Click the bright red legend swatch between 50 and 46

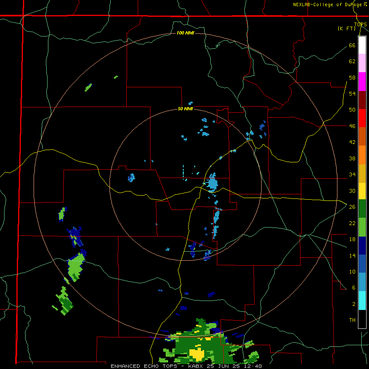point(362,118)
